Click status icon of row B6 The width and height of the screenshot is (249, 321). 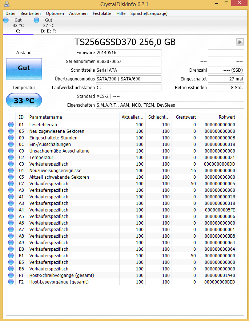(x=11, y=269)
